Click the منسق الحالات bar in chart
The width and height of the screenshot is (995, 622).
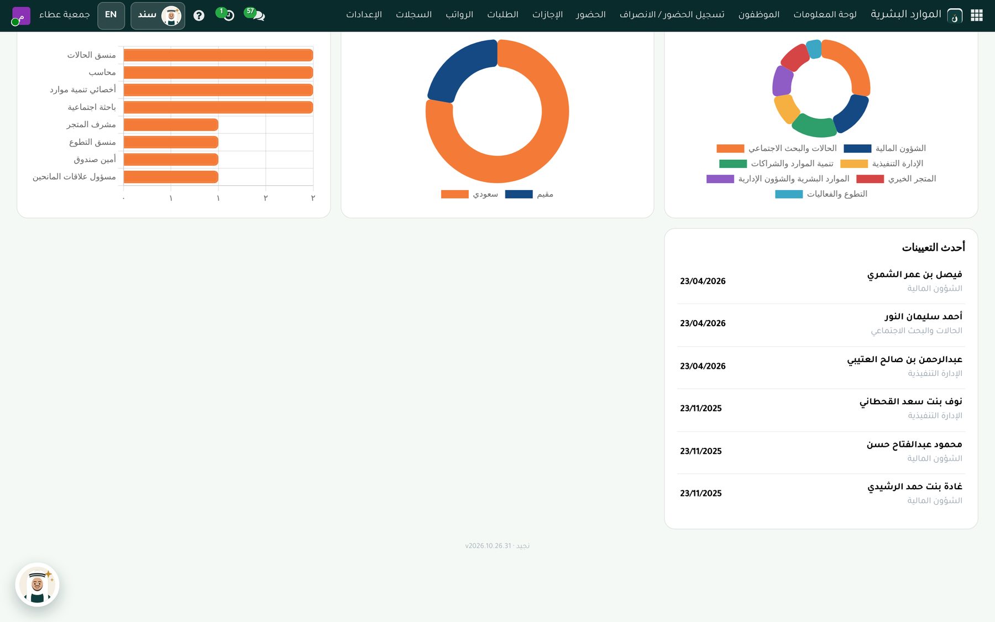218,55
